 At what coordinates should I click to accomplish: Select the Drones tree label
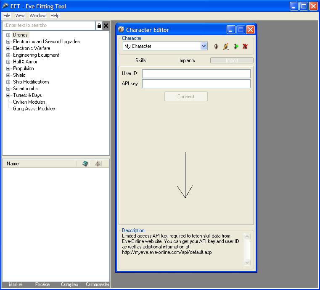coord(20,35)
